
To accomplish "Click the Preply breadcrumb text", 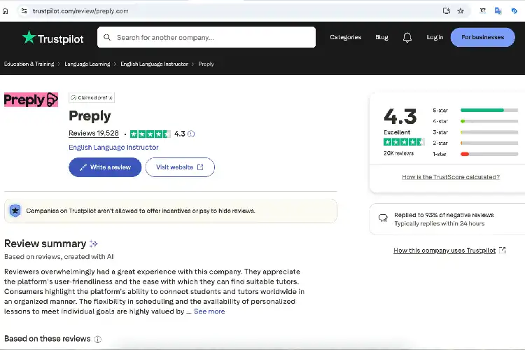I will (206, 64).
